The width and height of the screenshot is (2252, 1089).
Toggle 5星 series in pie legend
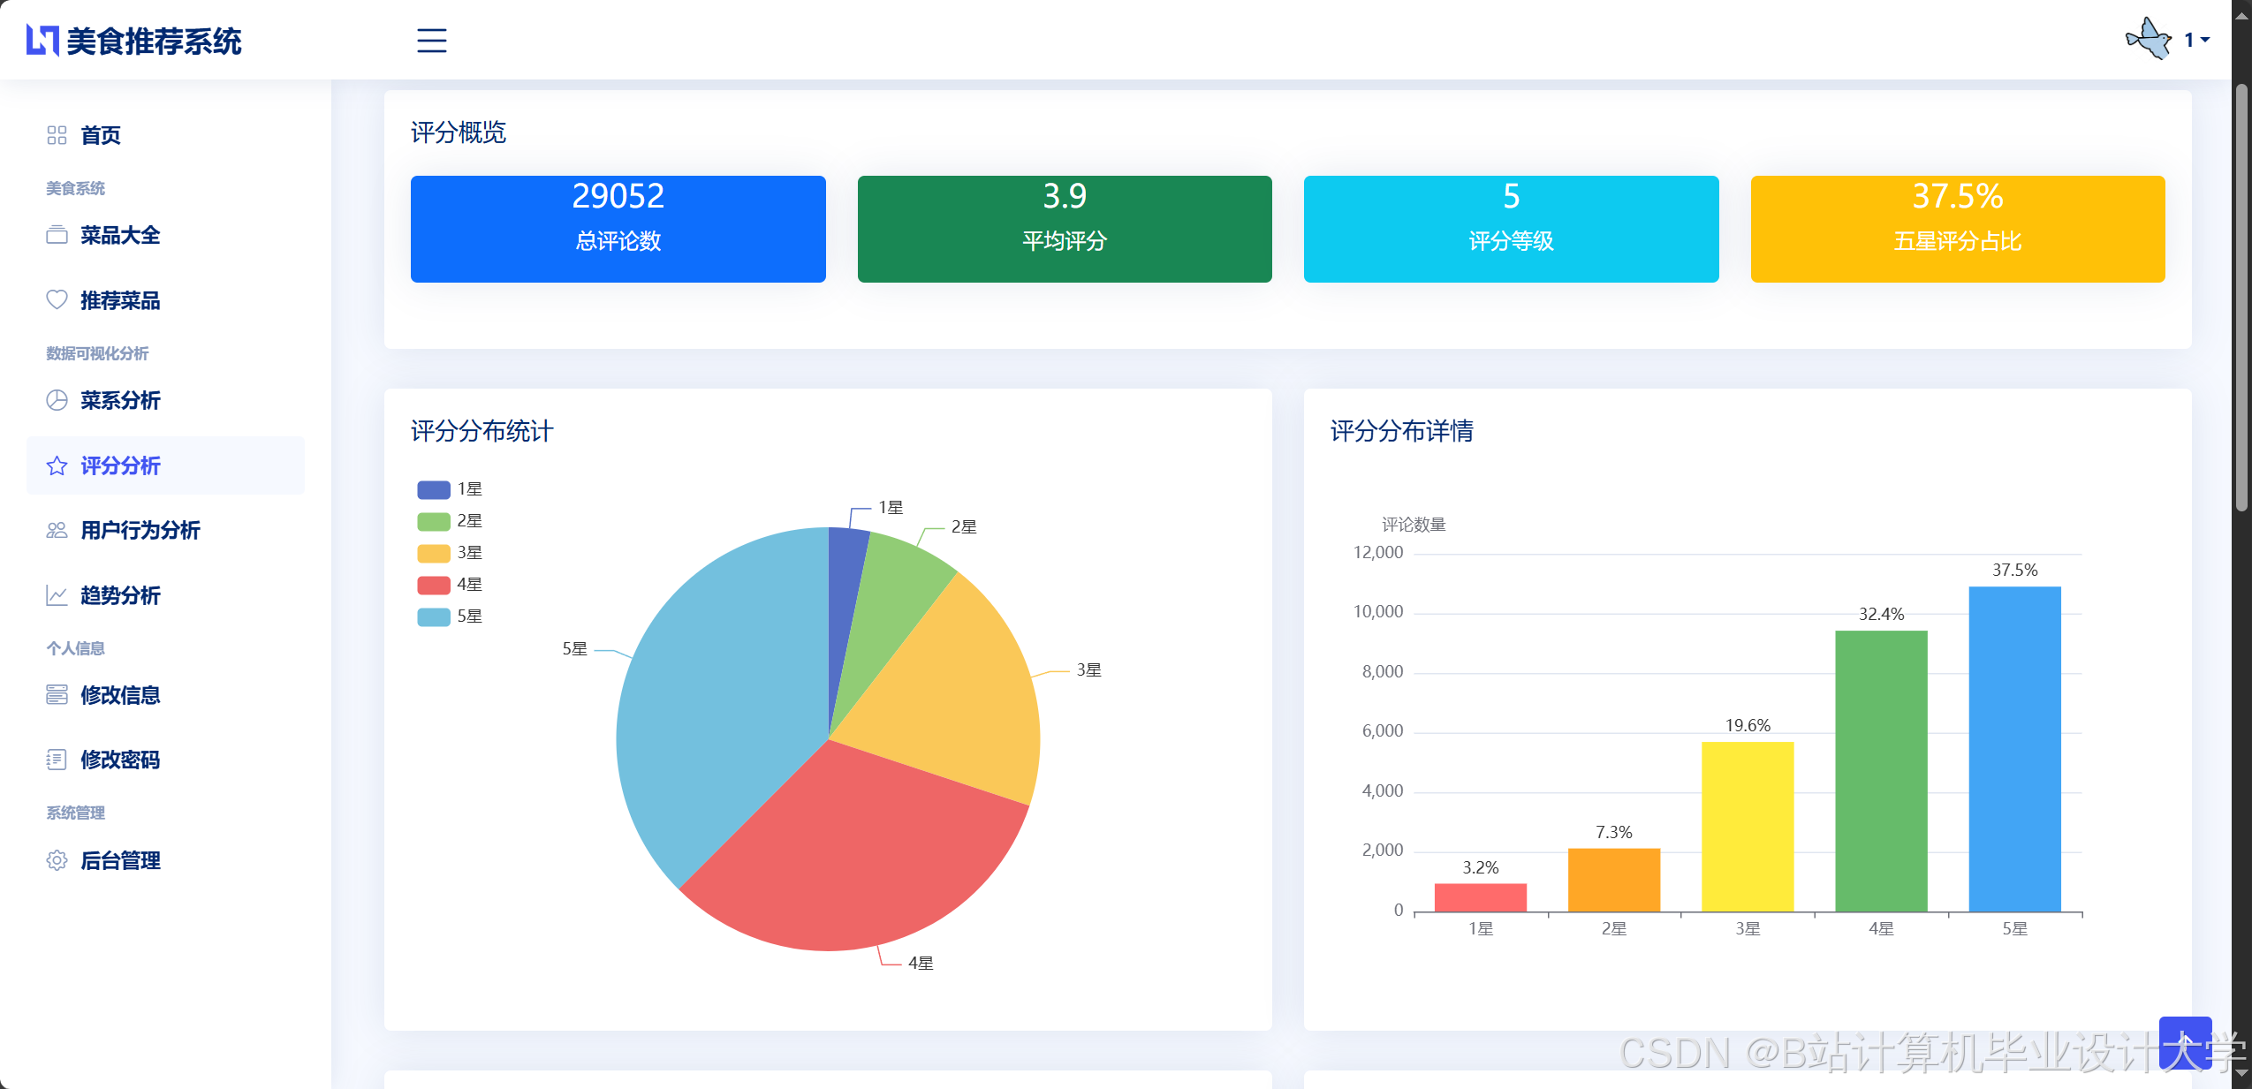coord(450,616)
